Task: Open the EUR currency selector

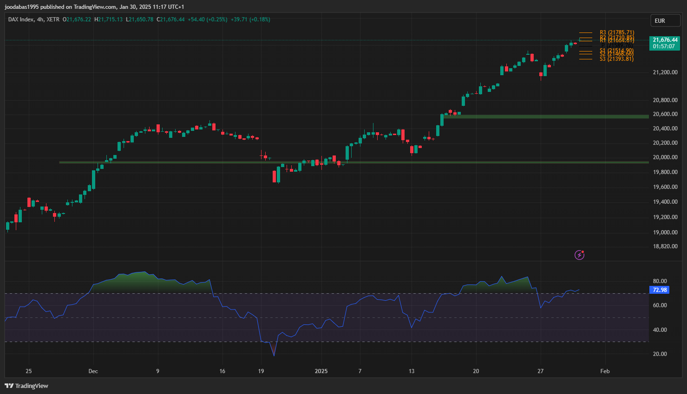Action: click(665, 21)
